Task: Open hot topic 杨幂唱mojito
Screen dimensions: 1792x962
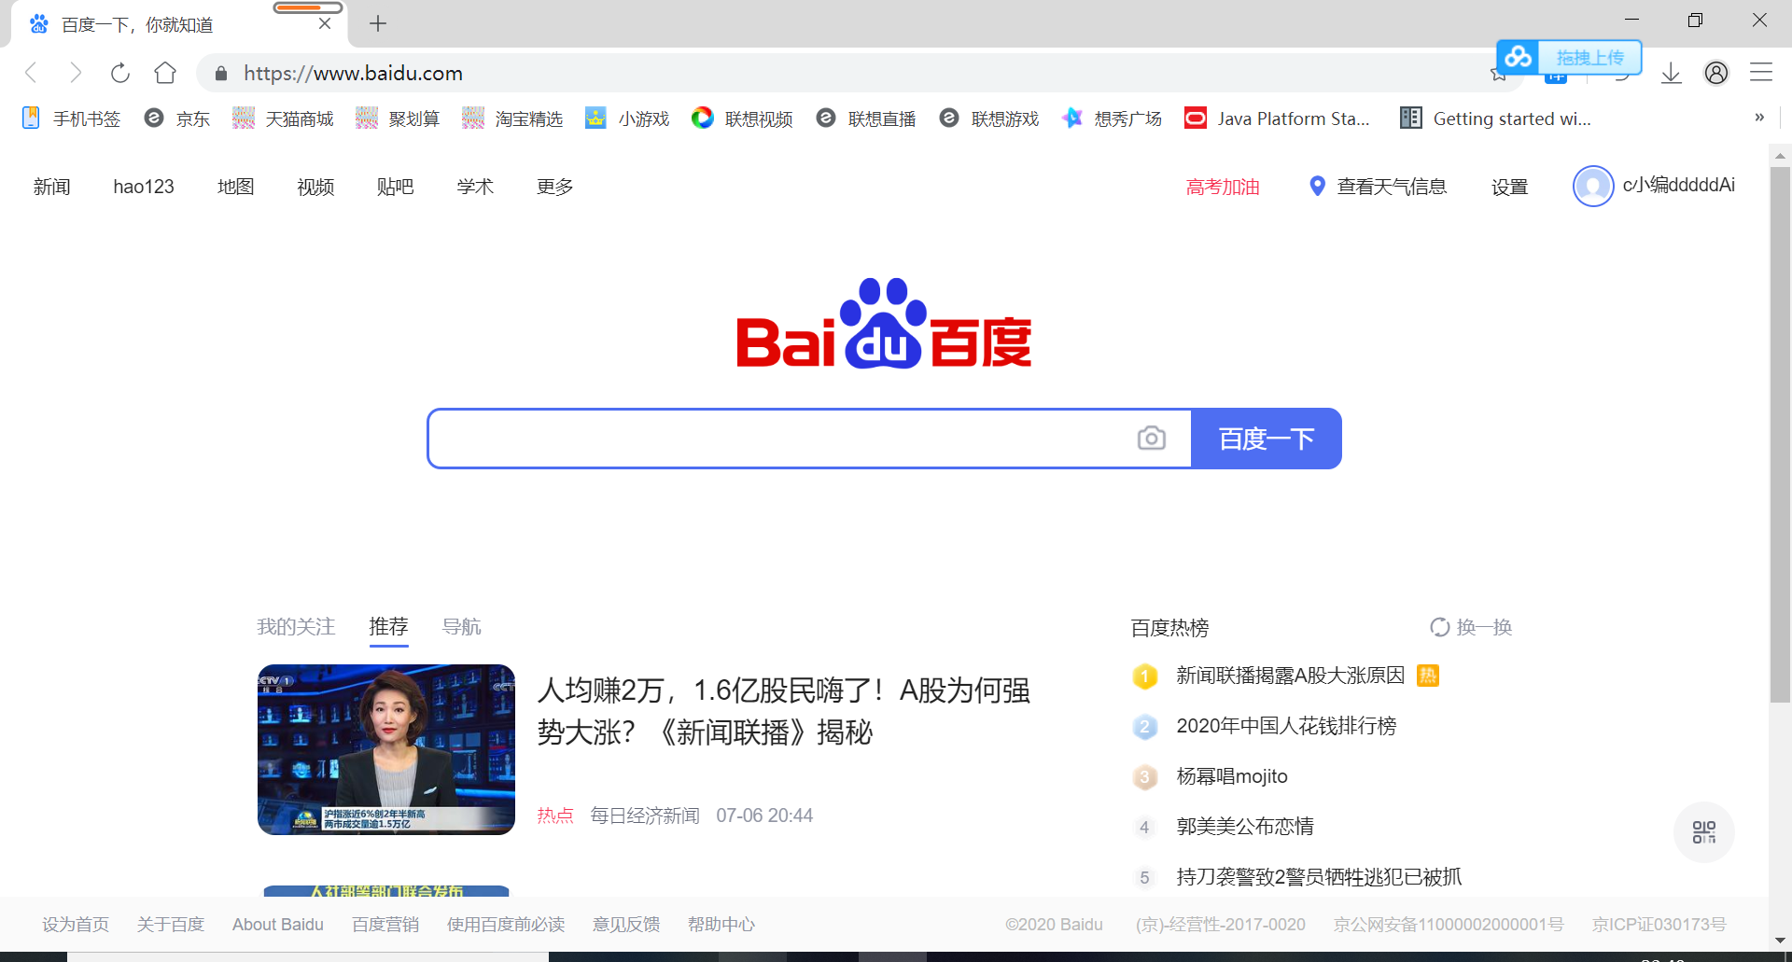Action: [1232, 776]
